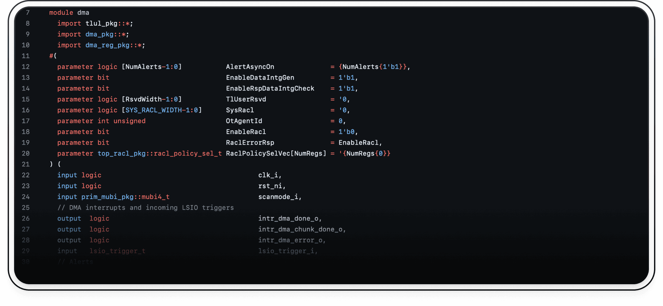Click the module name dma
Image resolution: width=663 pixels, height=306 pixels.
coord(83,12)
